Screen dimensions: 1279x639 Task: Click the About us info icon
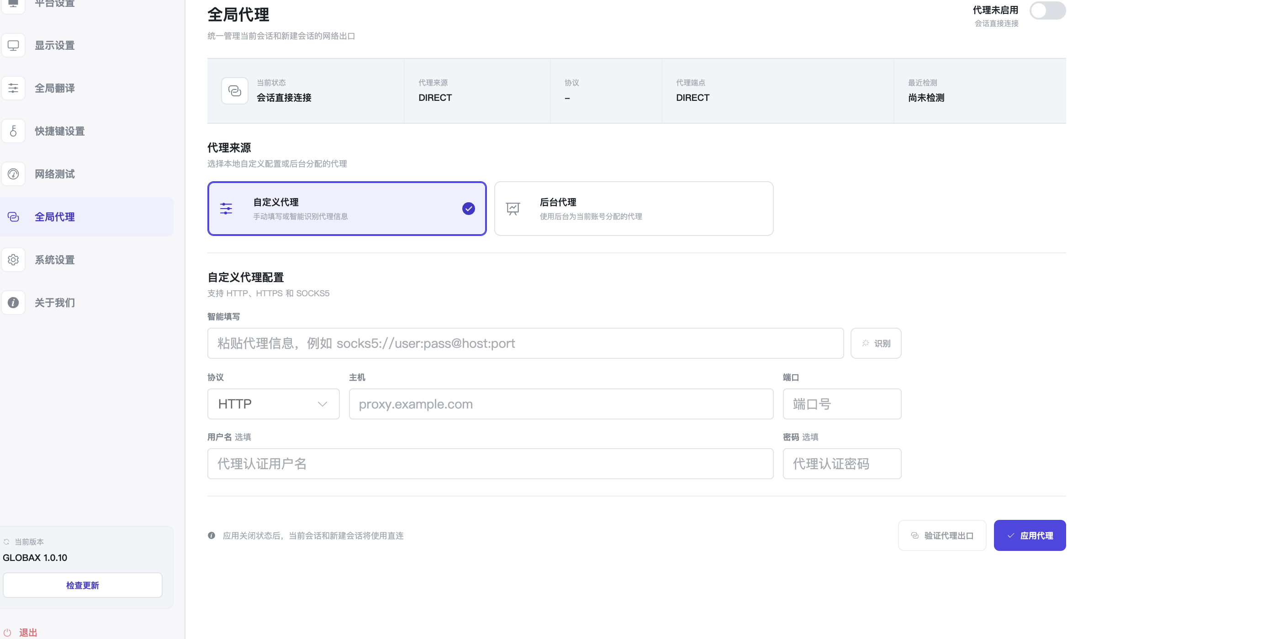(x=13, y=303)
